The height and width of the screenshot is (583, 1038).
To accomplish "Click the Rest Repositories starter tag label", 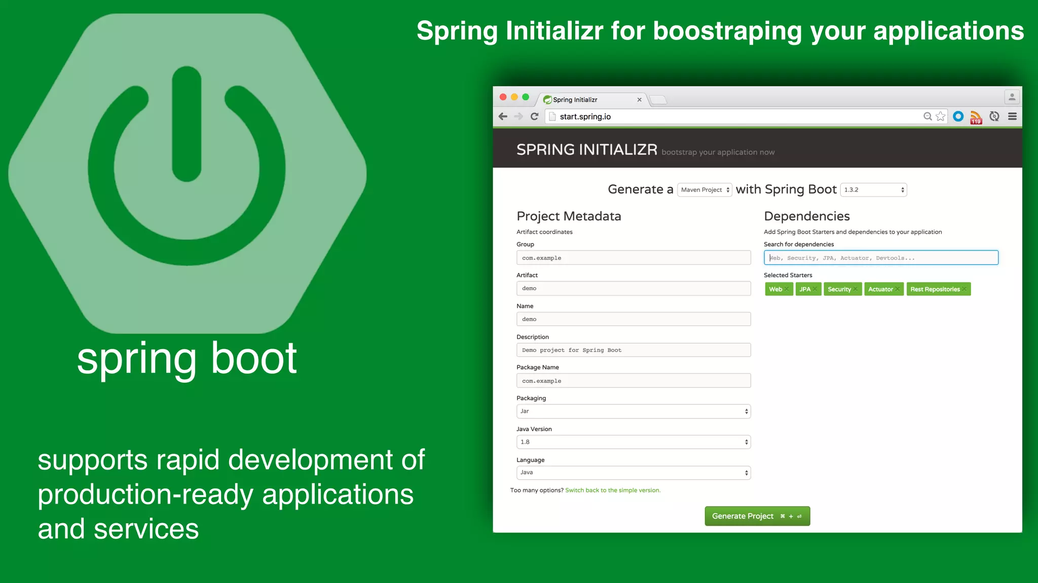I will (x=935, y=289).
